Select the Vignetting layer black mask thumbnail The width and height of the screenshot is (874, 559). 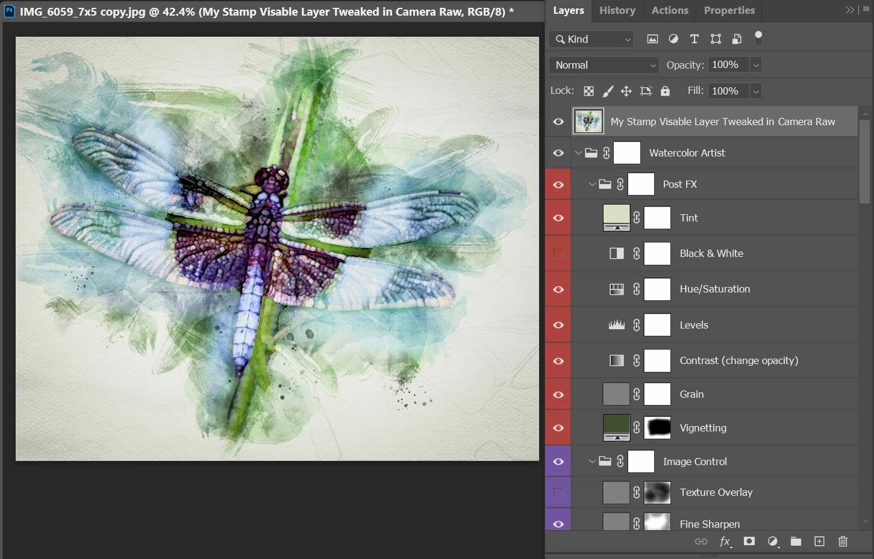(x=657, y=428)
